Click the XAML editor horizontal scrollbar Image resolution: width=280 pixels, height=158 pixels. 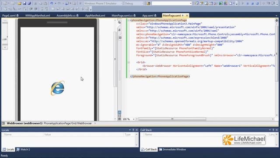click(172, 119)
